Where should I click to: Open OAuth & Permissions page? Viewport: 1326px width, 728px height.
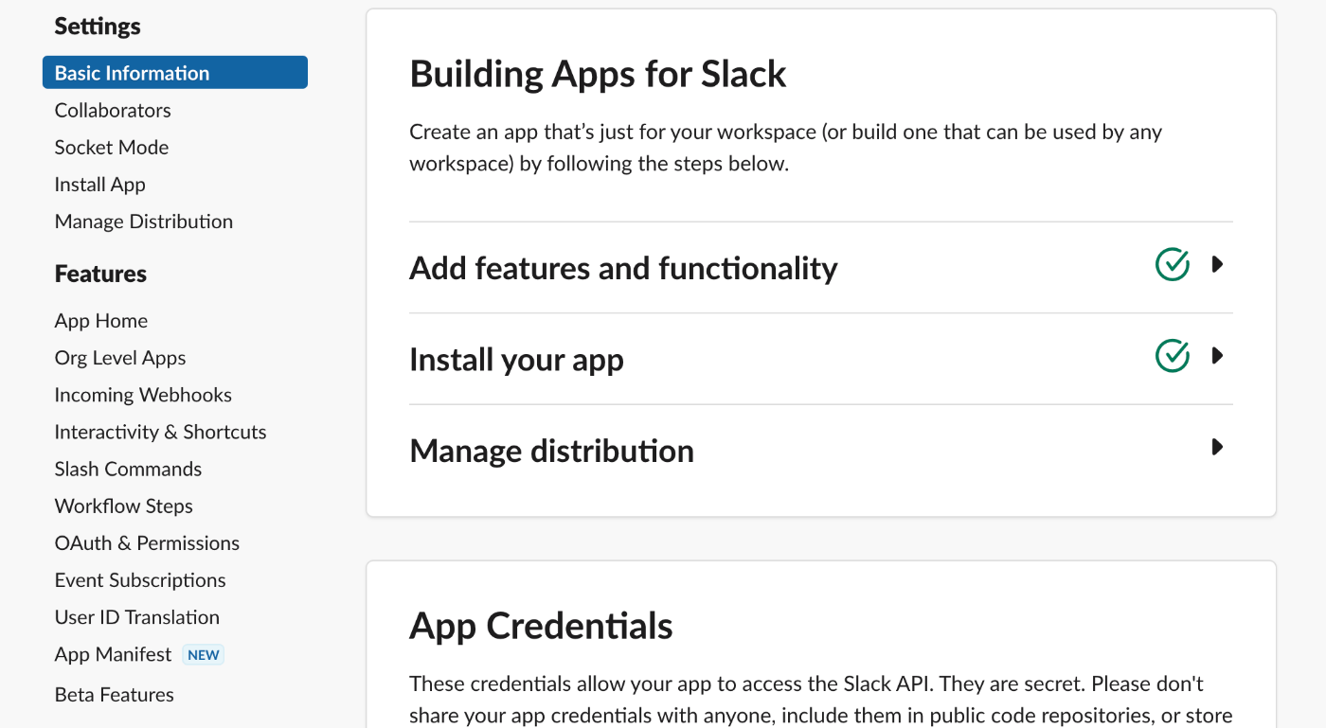tap(147, 543)
